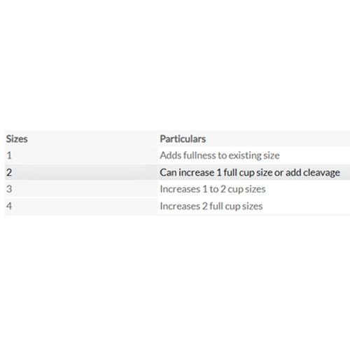Click 'Can increase 1 full cup size' description
This screenshot has width=350, height=350.
click(216, 173)
